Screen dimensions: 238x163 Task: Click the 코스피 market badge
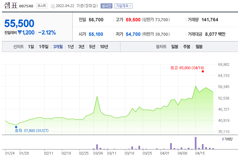[42, 6]
